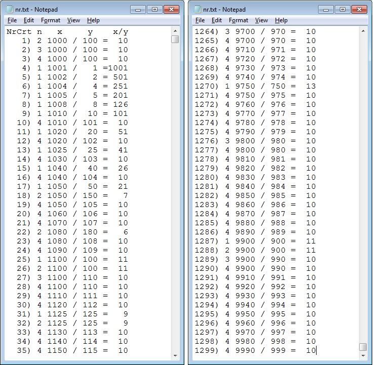This screenshot has height=365, width=391.
Task: Click 'nr.txt - Notepad' title of right window
Action: [224, 10]
